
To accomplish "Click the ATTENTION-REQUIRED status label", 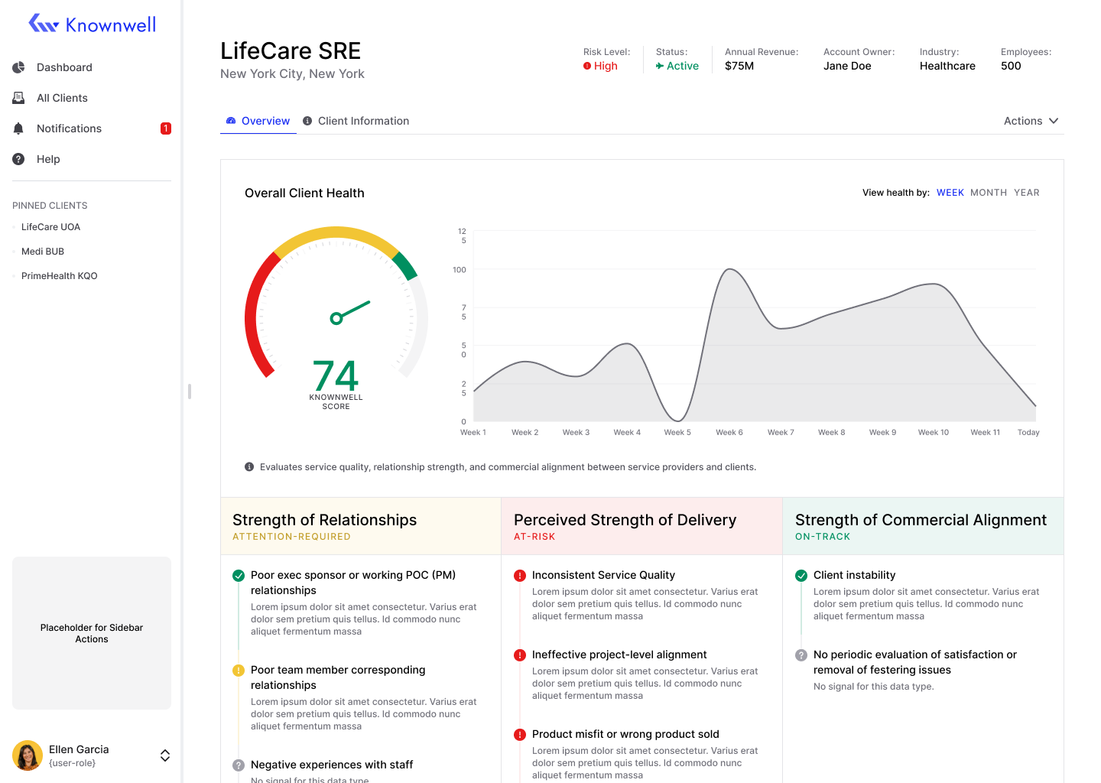I will pos(291,537).
